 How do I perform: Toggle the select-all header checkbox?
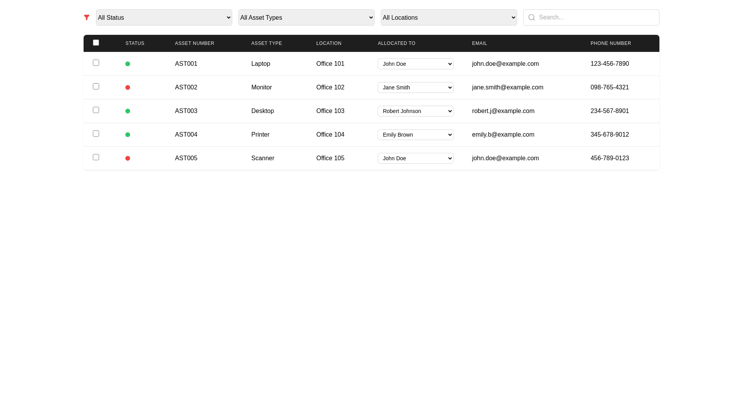[x=96, y=43]
